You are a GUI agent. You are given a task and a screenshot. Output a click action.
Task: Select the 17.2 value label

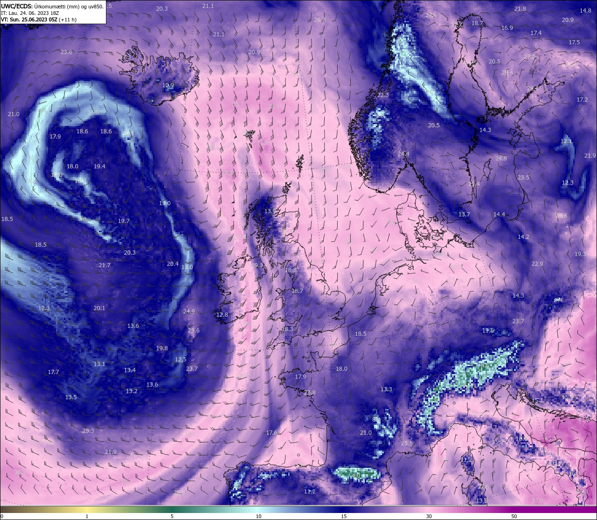click(582, 100)
